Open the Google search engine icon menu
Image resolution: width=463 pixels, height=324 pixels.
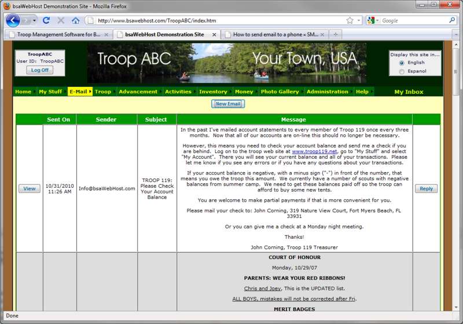pos(373,20)
